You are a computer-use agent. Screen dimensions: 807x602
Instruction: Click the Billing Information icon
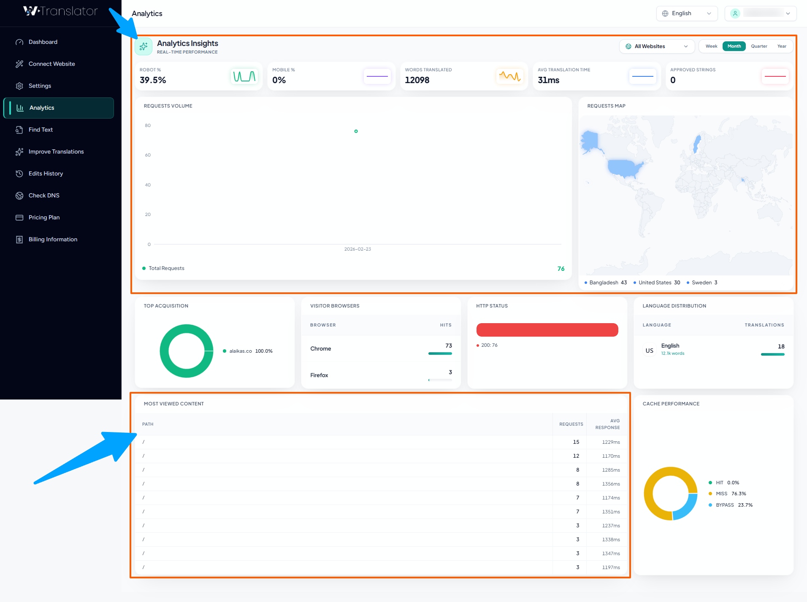pyautogui.click(x=20, y=239)
